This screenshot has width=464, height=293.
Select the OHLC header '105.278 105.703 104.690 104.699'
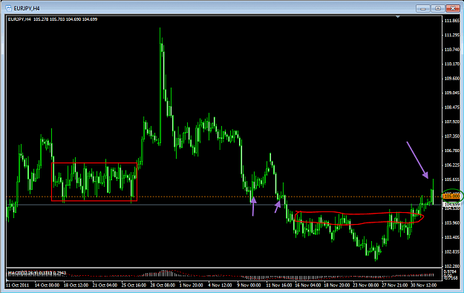65,19
